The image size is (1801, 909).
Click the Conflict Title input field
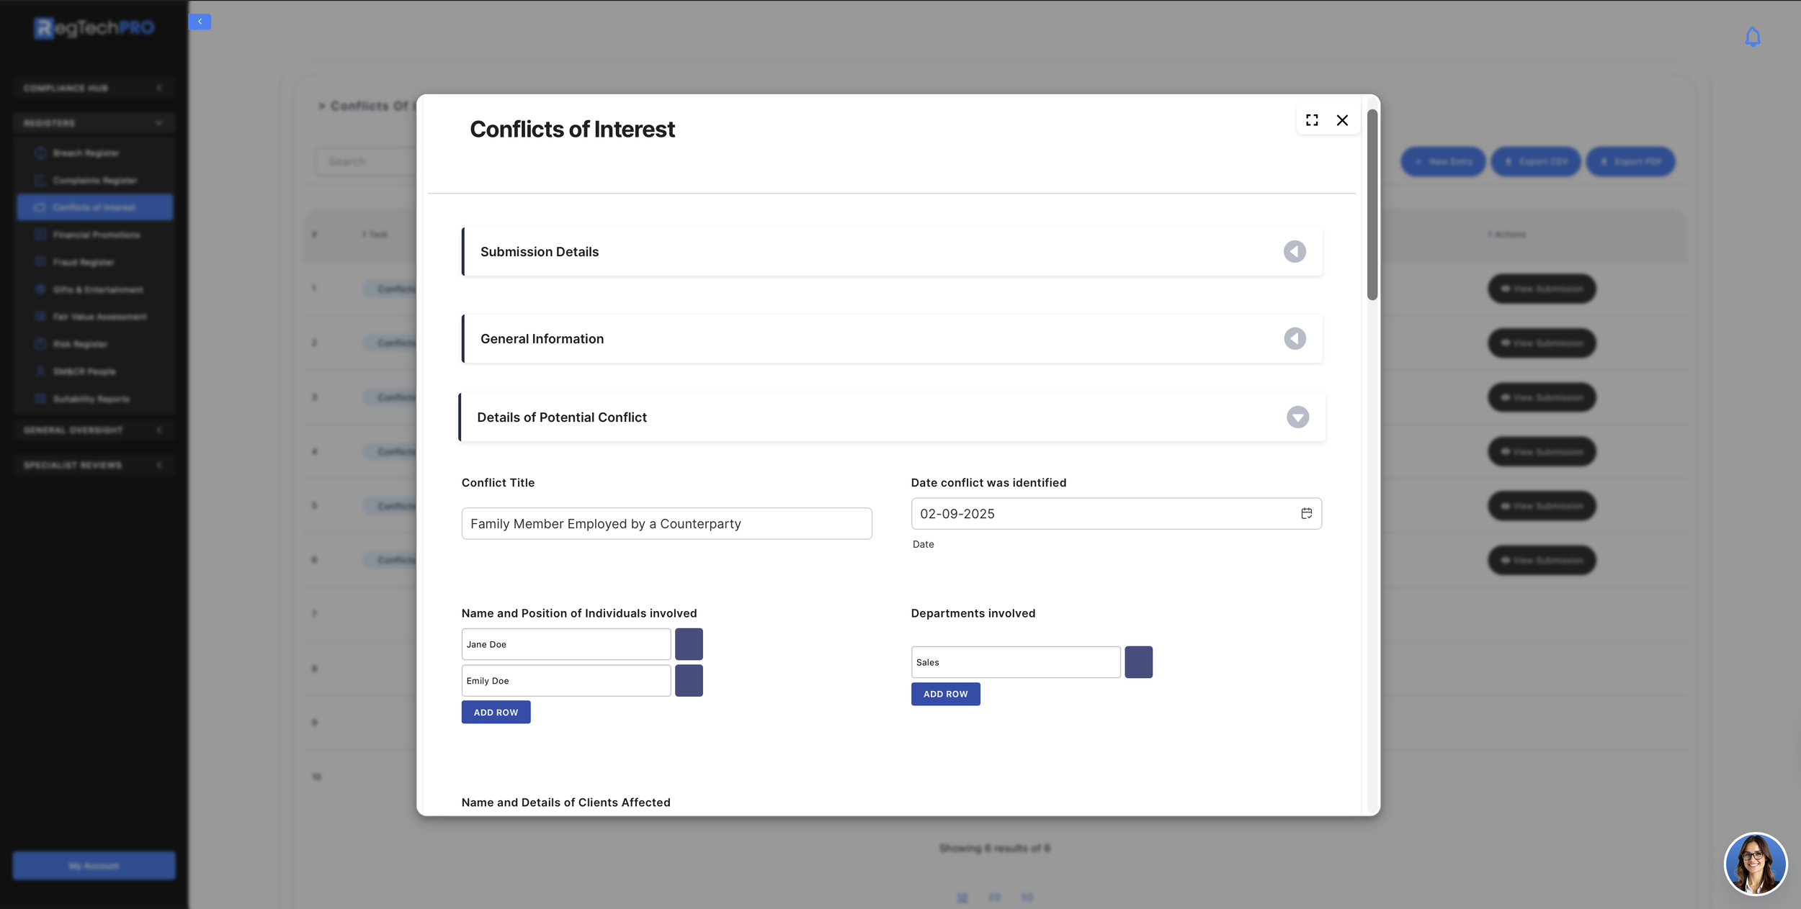(666, 523)
